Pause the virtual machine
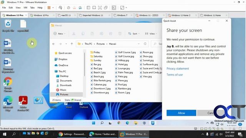This screenshot has height=138, width=246. (x=49, y=8)
